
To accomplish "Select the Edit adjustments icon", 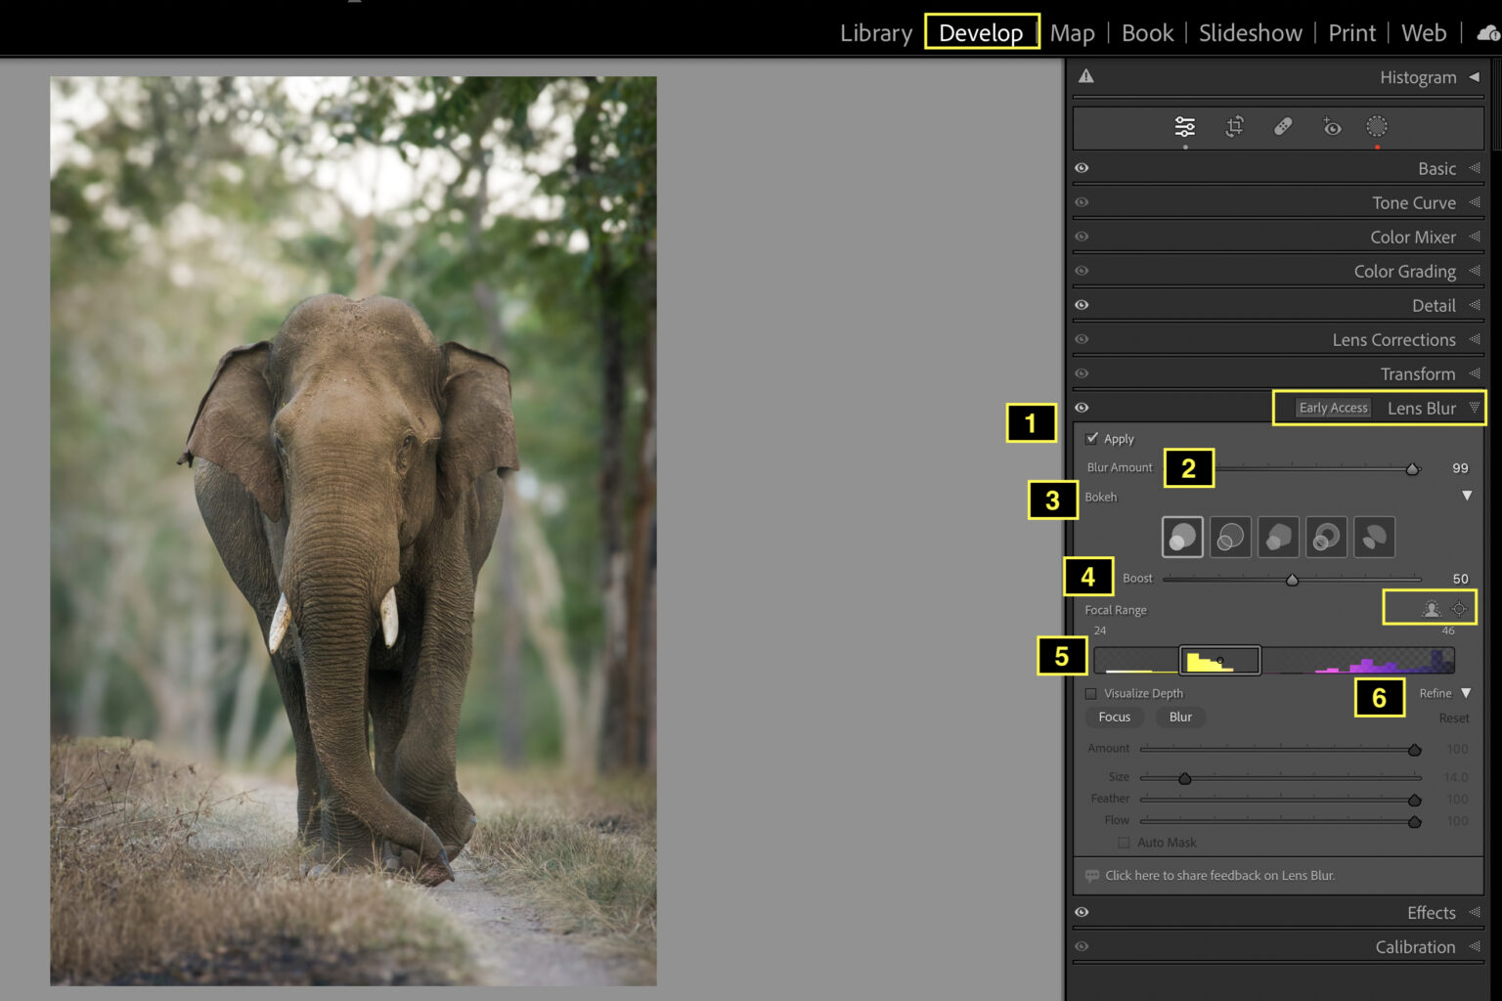I will [x=1184, y=126].
